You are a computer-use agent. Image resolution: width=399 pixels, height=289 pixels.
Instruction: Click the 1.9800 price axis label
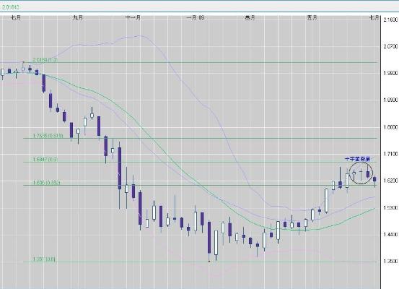point(390,73)
